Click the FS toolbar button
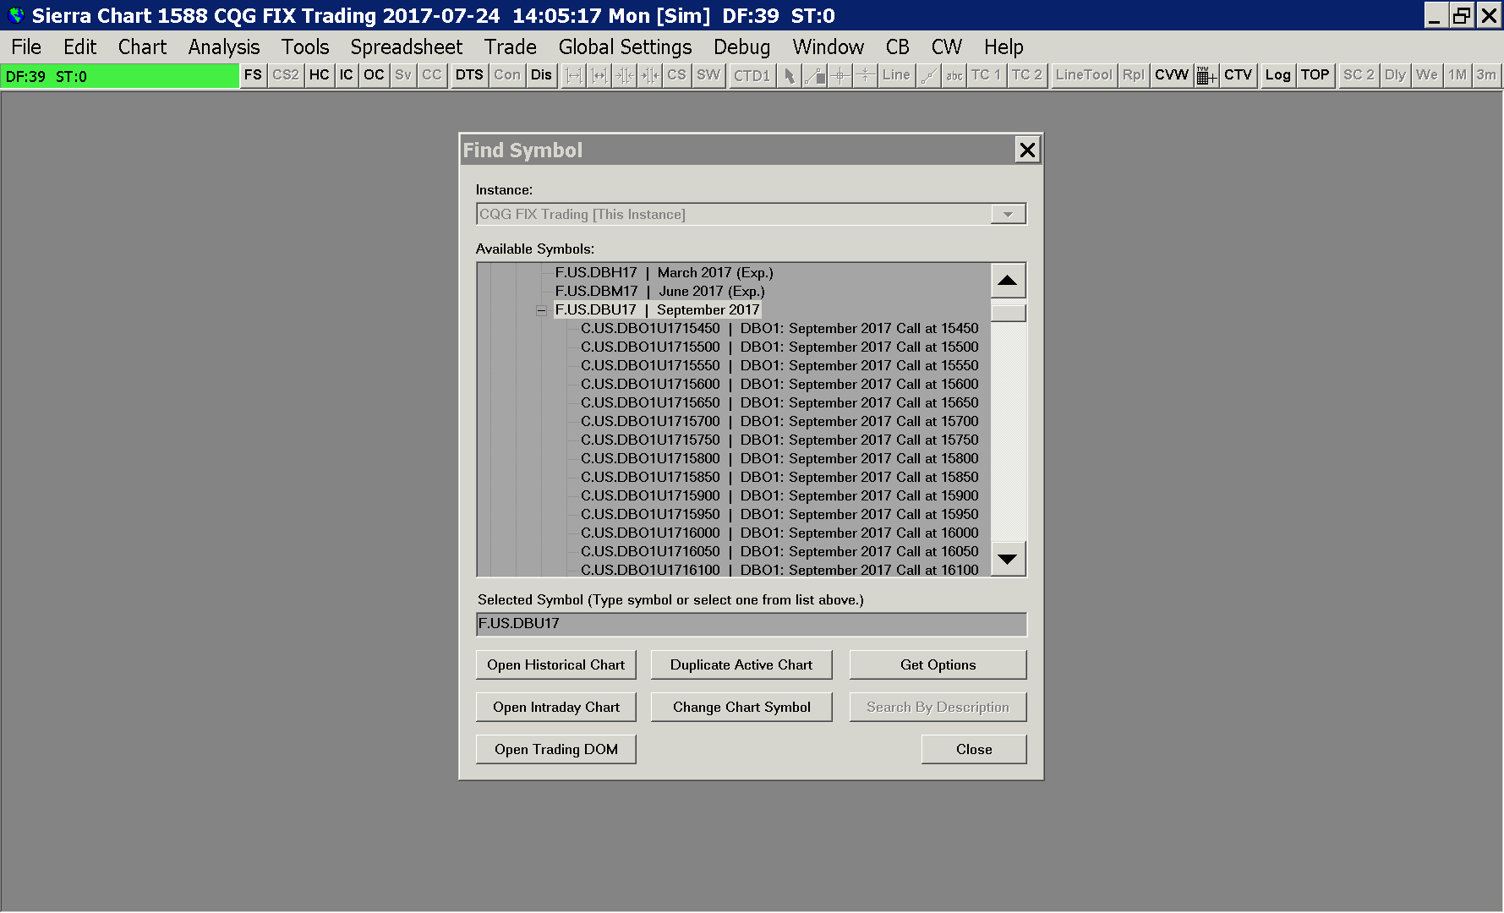Viewport: 1504px width, 913px height. point(253,75)
